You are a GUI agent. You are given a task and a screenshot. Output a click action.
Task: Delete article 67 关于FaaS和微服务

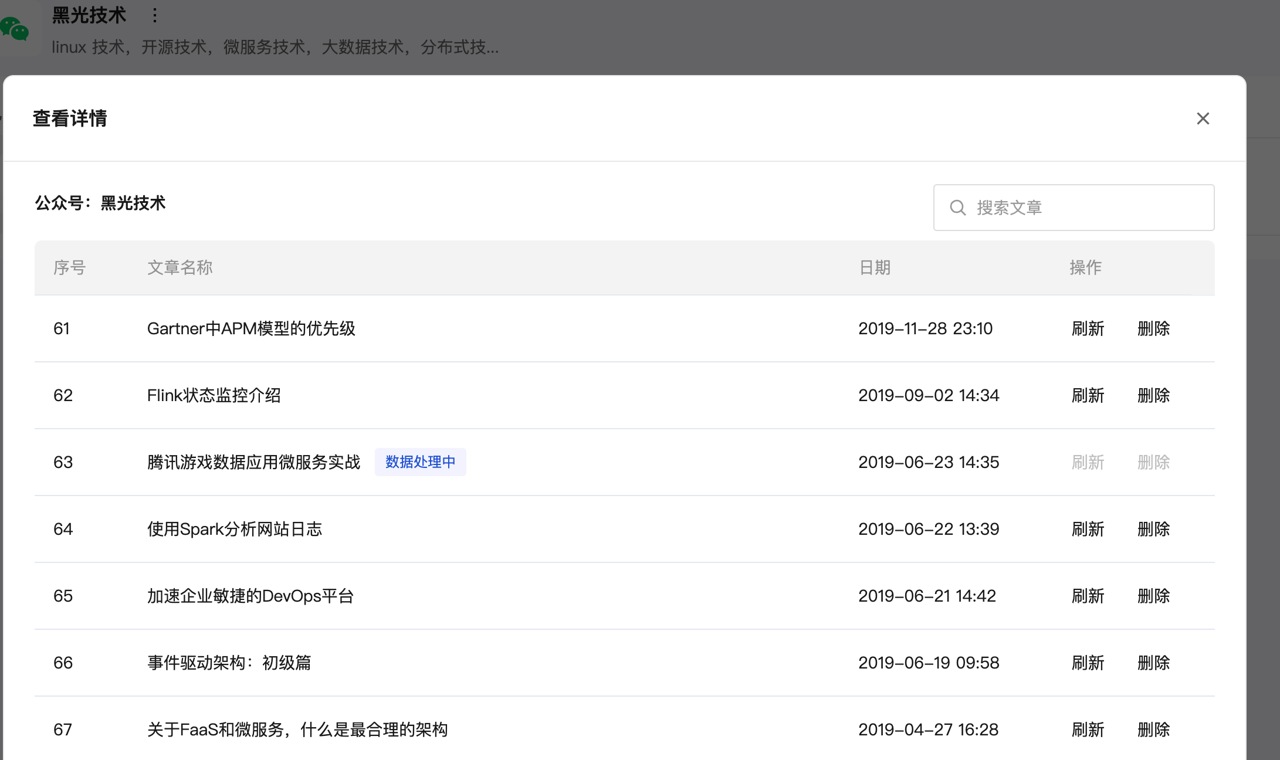(x=1153, y=730)
